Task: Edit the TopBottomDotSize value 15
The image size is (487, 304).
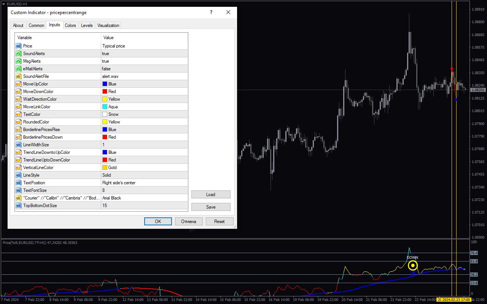Action: click(x=145, y=206)
